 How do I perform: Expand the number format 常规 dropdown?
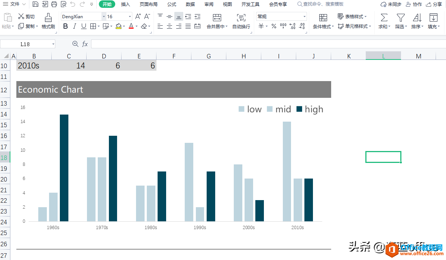click(304, 17)
